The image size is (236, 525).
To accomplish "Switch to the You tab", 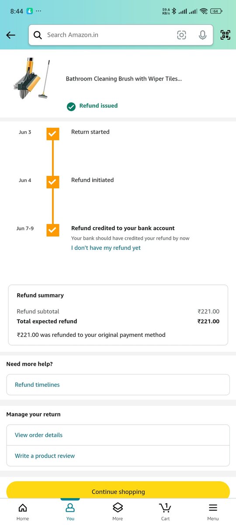I will click(x=70, y=511).
